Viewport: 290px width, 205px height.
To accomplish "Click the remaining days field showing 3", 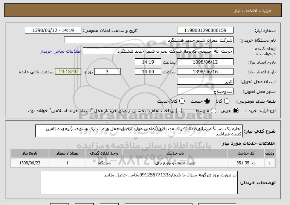I will [x=107, y=72].
